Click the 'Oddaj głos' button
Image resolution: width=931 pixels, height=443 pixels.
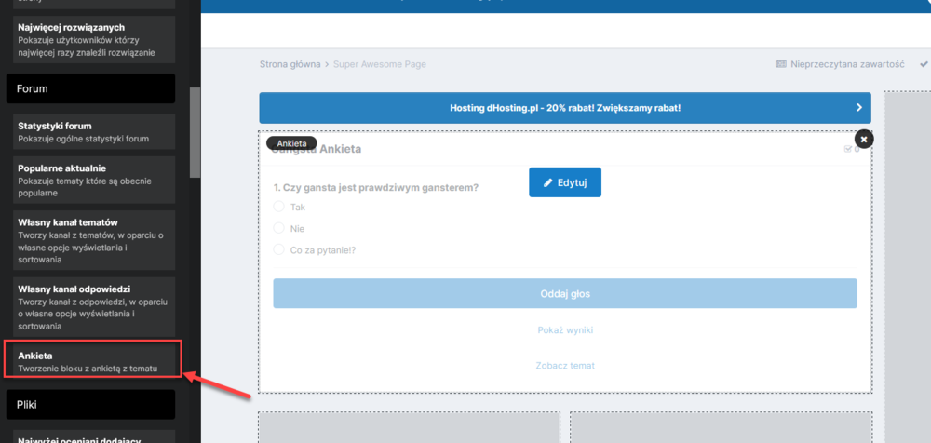564,293
